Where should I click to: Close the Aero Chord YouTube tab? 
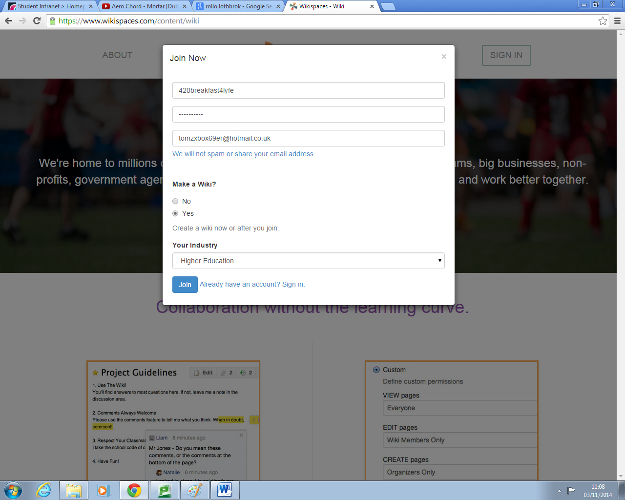185,6
